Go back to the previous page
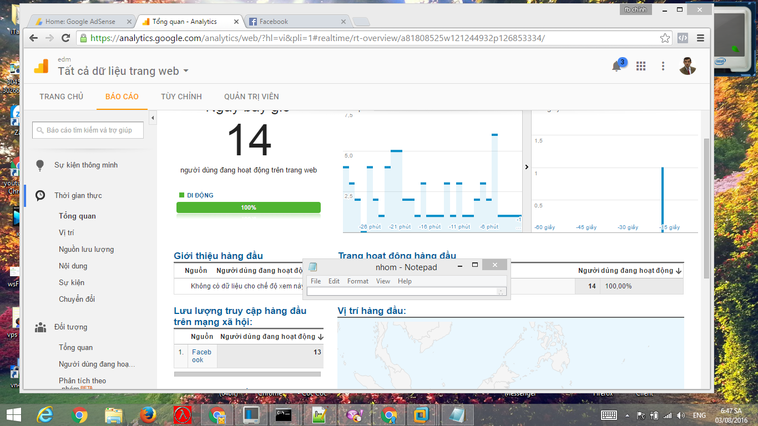 pyautogui.click(x=33, y=38)
